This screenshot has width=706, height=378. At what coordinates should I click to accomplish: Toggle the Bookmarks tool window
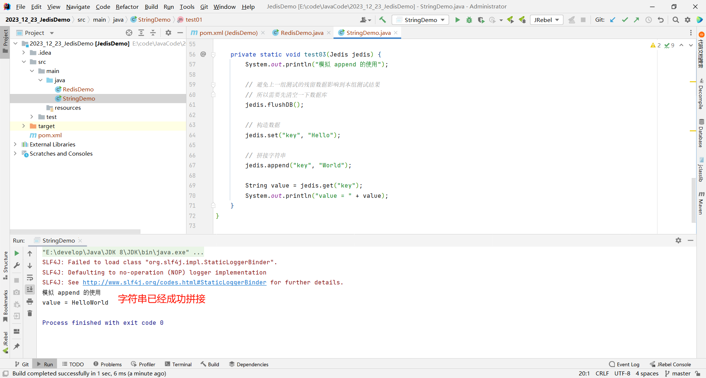click(5, 306)
